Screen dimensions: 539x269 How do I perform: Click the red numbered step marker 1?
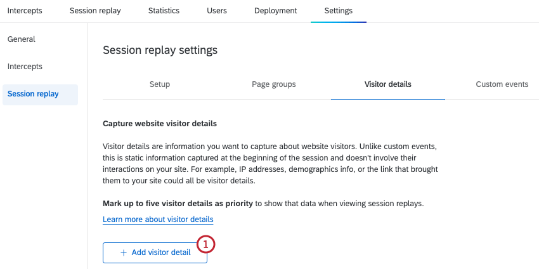pyautogui.click(x=205, y=245)
